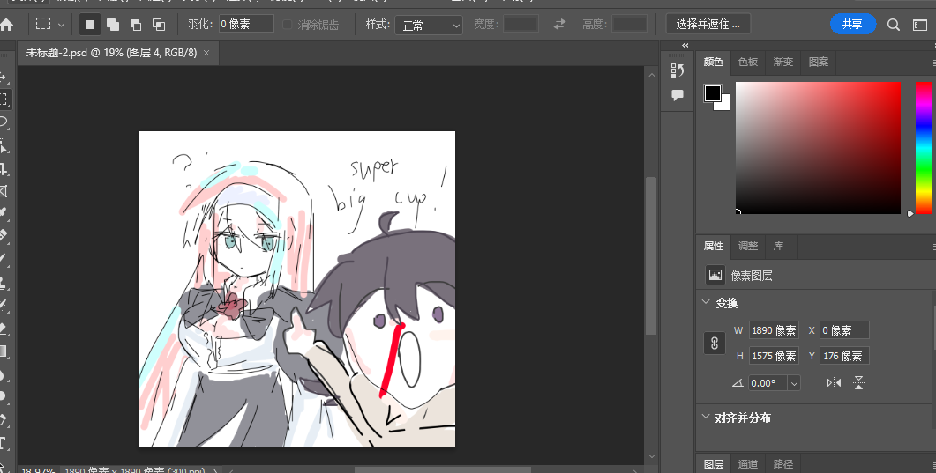Select New selection mode button
Screen dimensions: 936x473
tap(89, 25)
